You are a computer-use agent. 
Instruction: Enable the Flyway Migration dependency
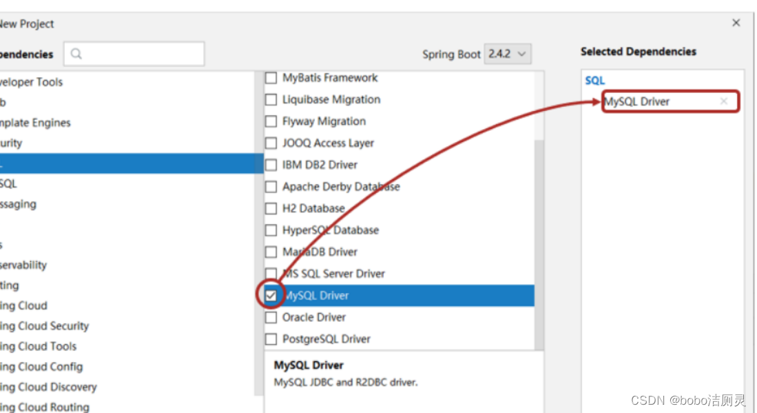coord(271,121)
